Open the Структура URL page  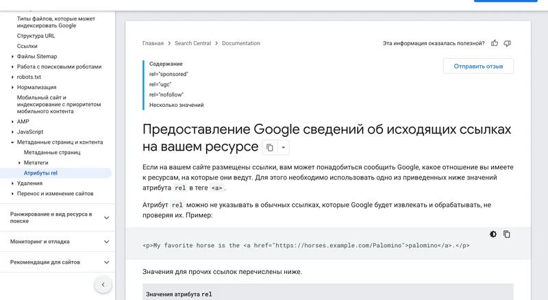[x=36, y=36]
